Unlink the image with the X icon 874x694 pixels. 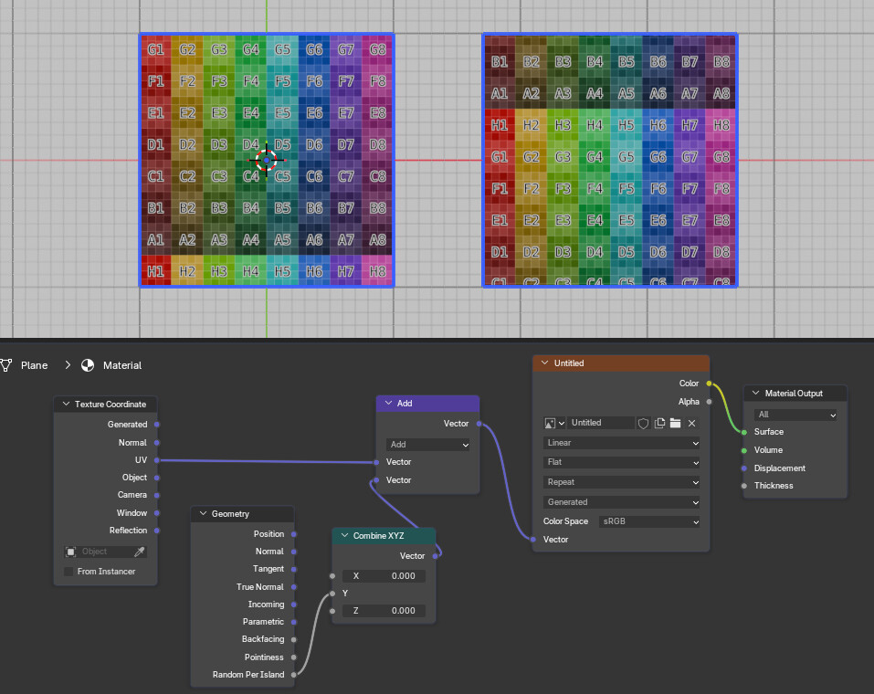coord(691,423)
